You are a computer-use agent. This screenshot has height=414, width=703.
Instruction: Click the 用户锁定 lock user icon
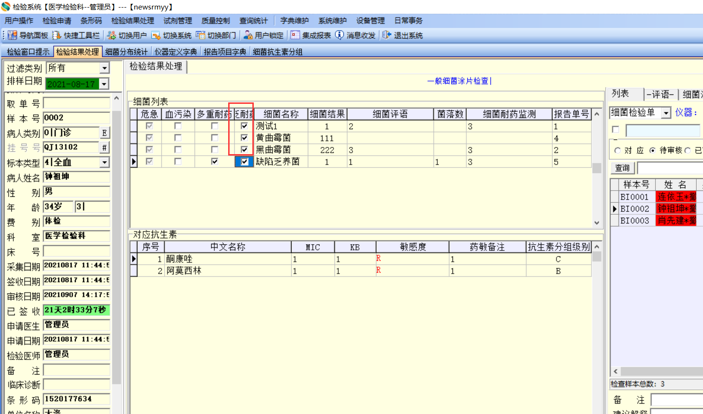(248, 35)
